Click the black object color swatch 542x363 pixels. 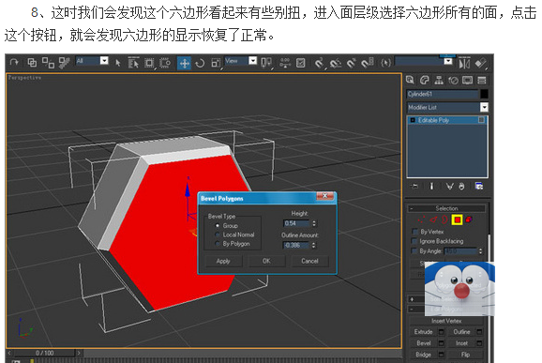coord(484,94)
